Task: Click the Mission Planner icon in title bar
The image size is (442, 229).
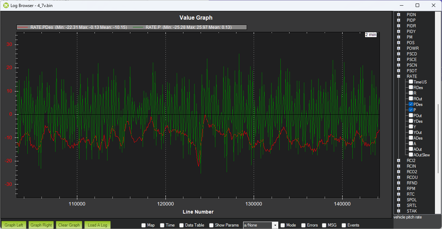Action: 6,5
